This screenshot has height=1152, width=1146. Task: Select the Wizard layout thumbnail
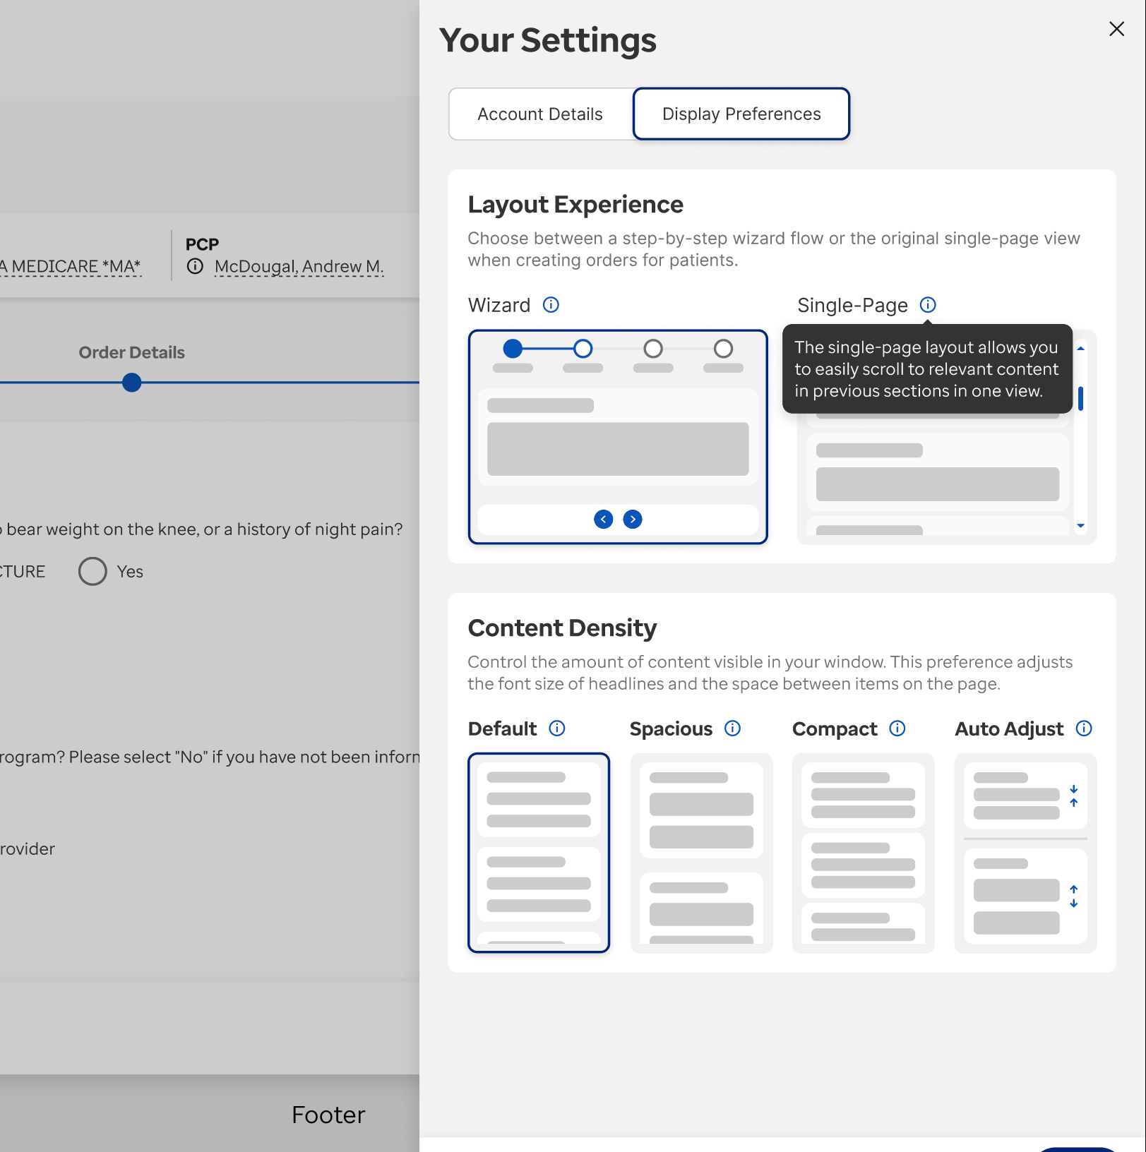pyautogui.click(x=618, y=437)
